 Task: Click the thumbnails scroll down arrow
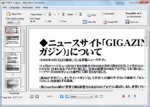(23, 87)
